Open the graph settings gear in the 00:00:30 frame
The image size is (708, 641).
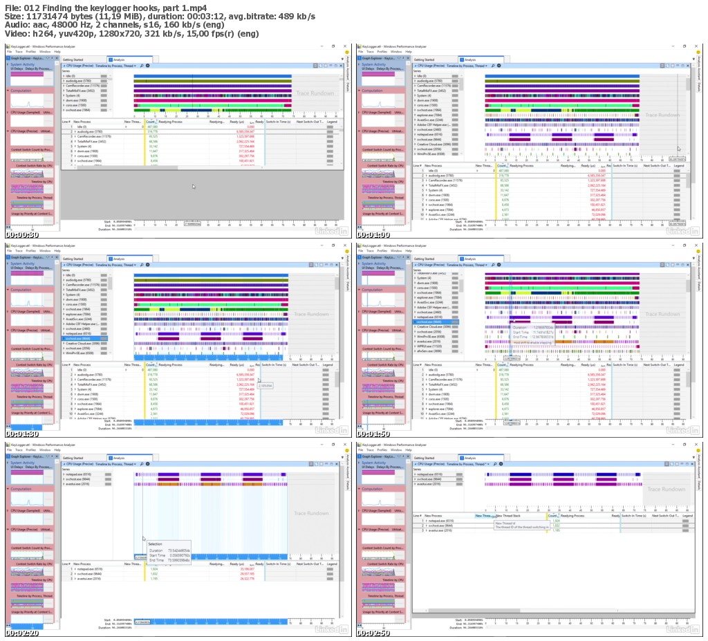tap(148, 66)
